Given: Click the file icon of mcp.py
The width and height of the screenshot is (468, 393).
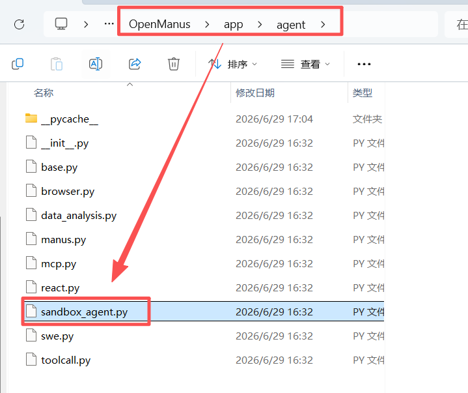Looking at the screenshot, I should click(x=31, y=263).
